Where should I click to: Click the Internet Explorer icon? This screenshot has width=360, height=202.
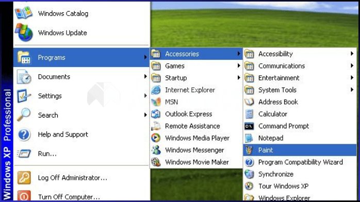156,90
